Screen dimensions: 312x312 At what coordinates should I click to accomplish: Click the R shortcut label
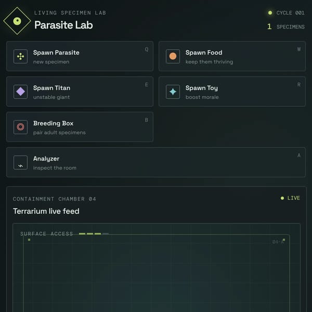(299, 85)
